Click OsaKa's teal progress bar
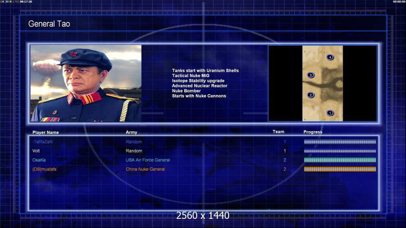The image size is (406, 228). click(x=340, y=160)
